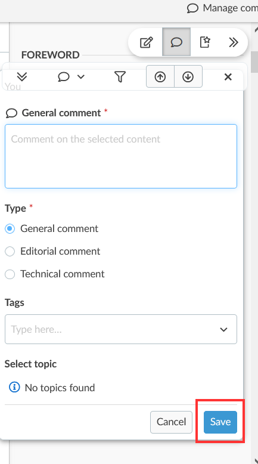Click the Cancel button
This screenshot has width=258, height=464.
[x=171, y=422]
